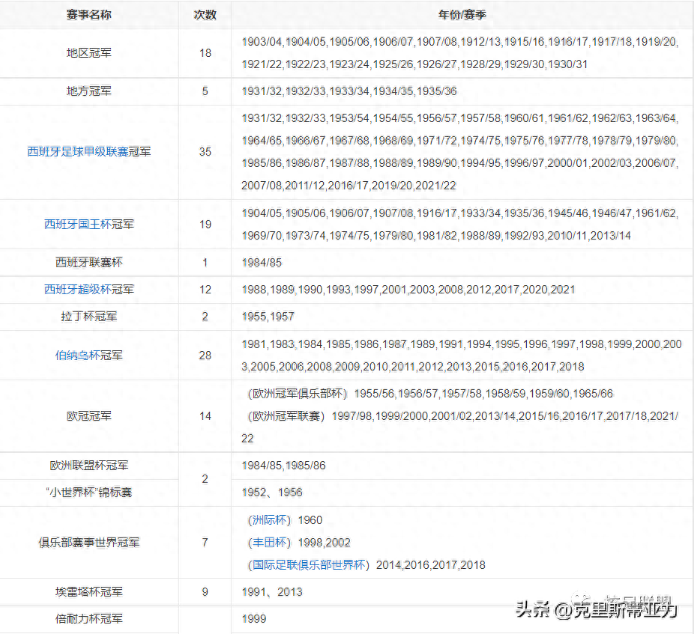The width and height of the screenshot is (694, 634).
Task: Select the 拉丁杯冠军 row label
Action: click(90, 317)
